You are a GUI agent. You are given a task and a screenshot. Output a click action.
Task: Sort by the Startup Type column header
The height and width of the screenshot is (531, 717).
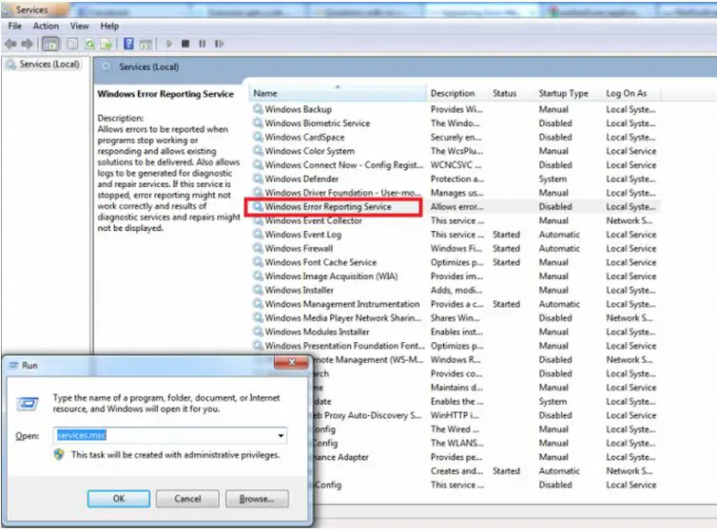569,93
